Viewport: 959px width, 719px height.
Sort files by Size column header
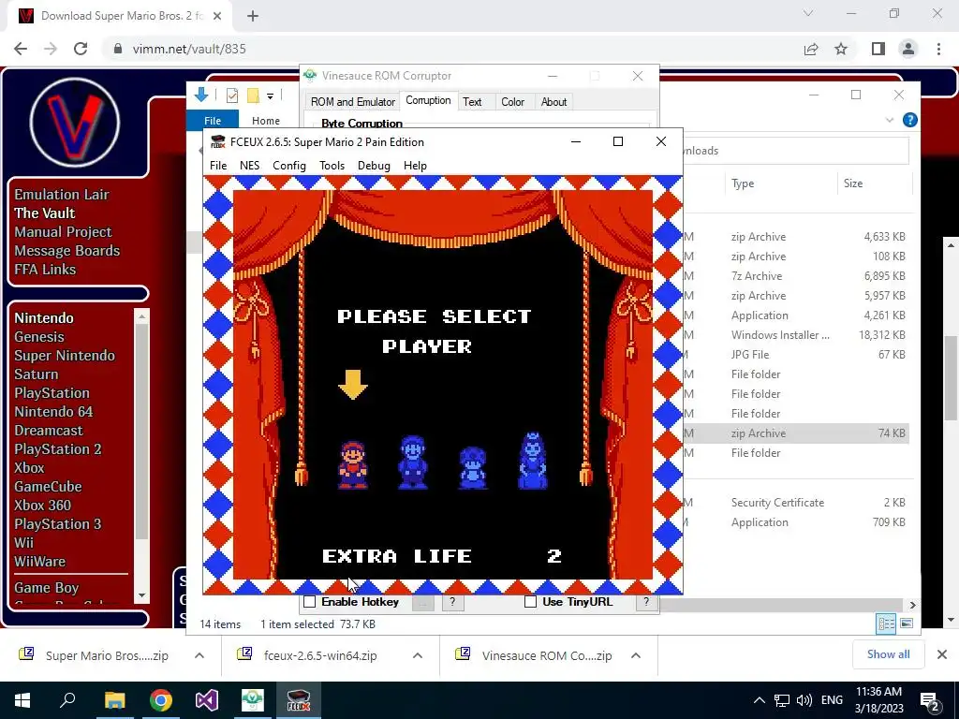[x=852, y=183]
